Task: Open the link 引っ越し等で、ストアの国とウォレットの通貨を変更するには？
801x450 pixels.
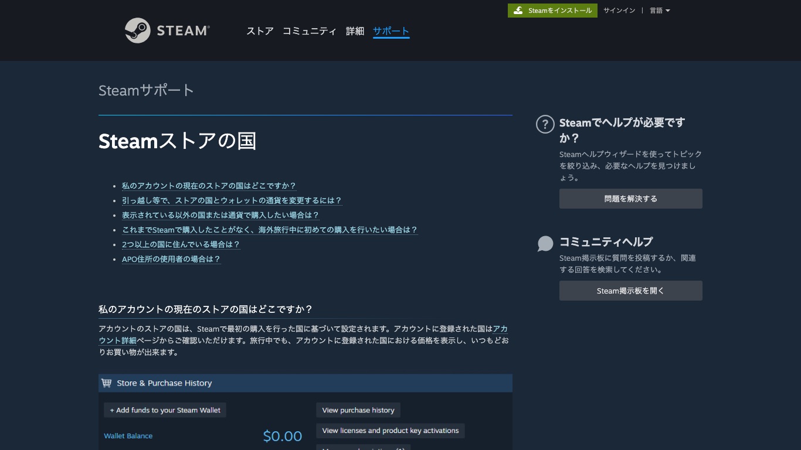Action: coord(232,200)
